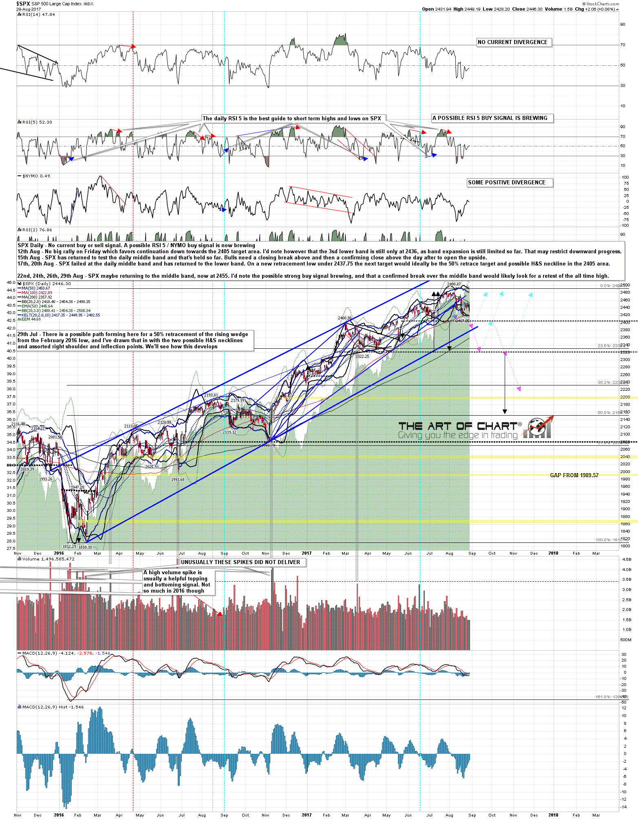
Task: Click 'UNUSUALLY THESE SPIKES DID NOT DELIVER' box
Action: click(x=242, y=562)
